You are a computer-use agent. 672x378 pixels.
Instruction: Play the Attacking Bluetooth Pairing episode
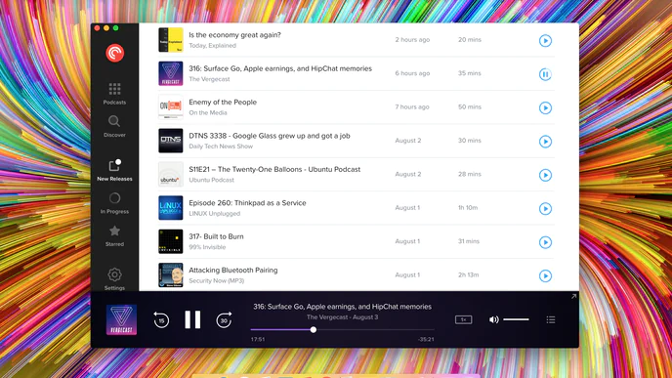tap(545, 275)
